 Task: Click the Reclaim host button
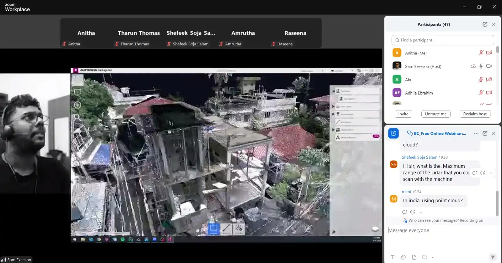pyautogui.click(x=475, y=114)
